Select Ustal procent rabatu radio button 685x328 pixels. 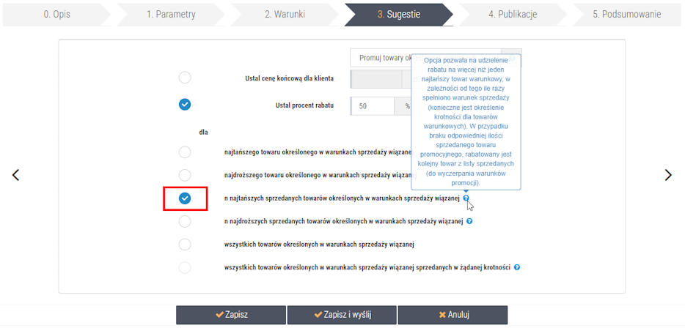click(x=185, y=105)
